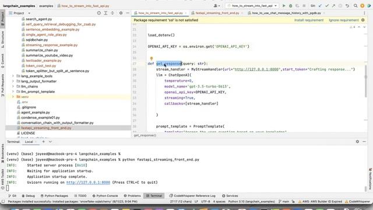Screen dimensions: 373x210
Task: Open the Structure side panel
Action: click(x=2, y=39)
